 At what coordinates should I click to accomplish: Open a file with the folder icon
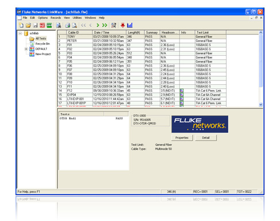(x=28, y=25)
